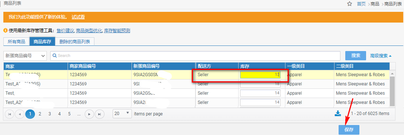The image size is (404, 135).
Task: Click the 库存 column header
Action: pos(262,66)
